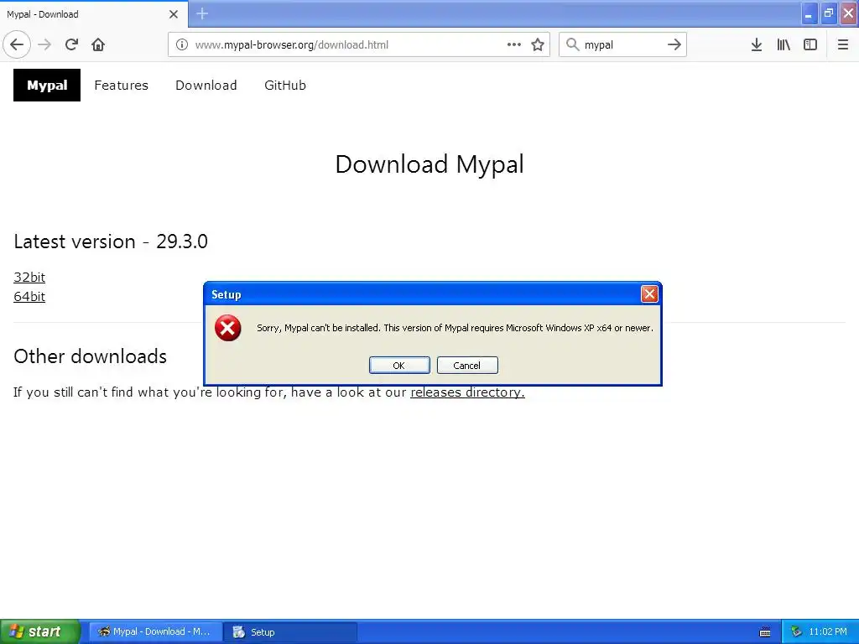Open the GitHub nav link
This screenshot has width=859, height=644.
tap(285, 86)
